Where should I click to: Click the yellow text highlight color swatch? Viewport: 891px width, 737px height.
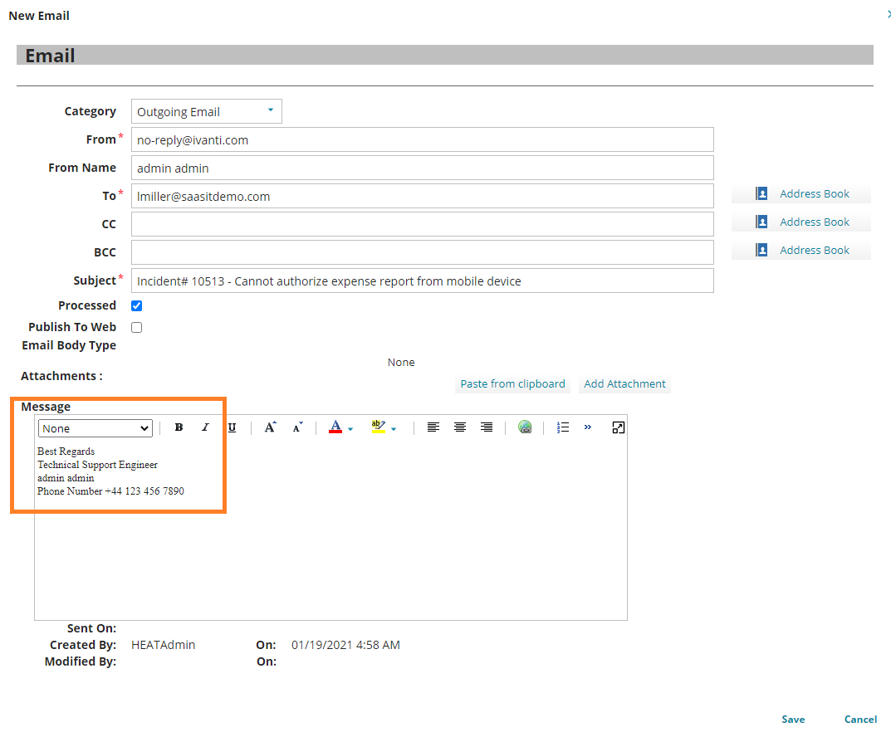(x=378, y=427)
